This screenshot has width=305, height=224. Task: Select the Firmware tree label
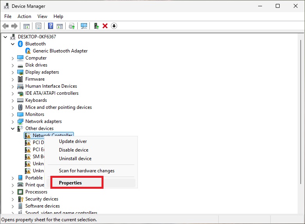click(x=35, y=79)
